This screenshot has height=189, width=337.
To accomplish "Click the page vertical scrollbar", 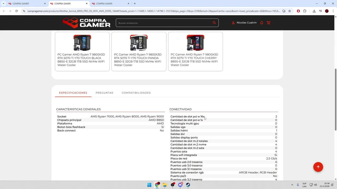I will (x=335, y=99).
